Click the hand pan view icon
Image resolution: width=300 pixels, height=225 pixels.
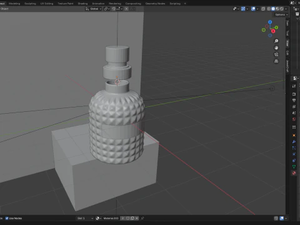tap(276, 47)
